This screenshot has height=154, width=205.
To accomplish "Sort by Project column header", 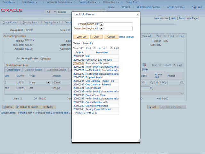I will click(79, 52).
